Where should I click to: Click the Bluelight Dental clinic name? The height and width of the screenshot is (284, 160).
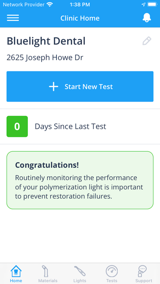tap(46, 41)
